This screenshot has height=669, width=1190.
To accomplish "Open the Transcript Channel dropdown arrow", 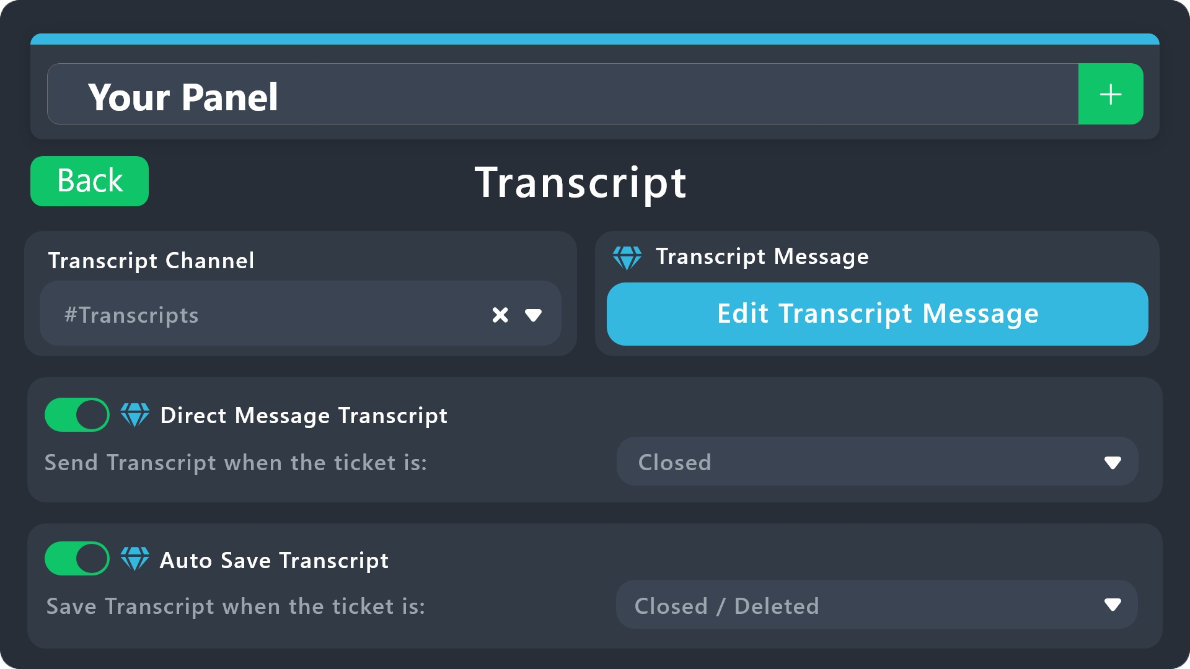I will click(533, 315).
